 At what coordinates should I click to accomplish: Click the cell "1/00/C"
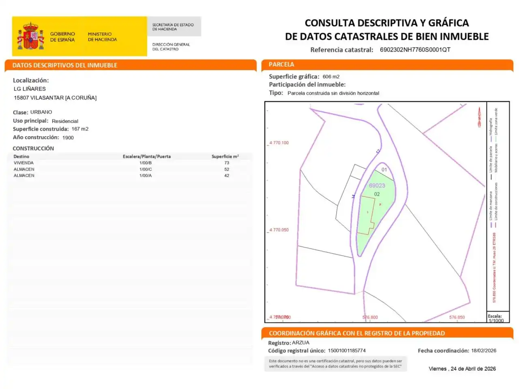click(x=146, y=169)
